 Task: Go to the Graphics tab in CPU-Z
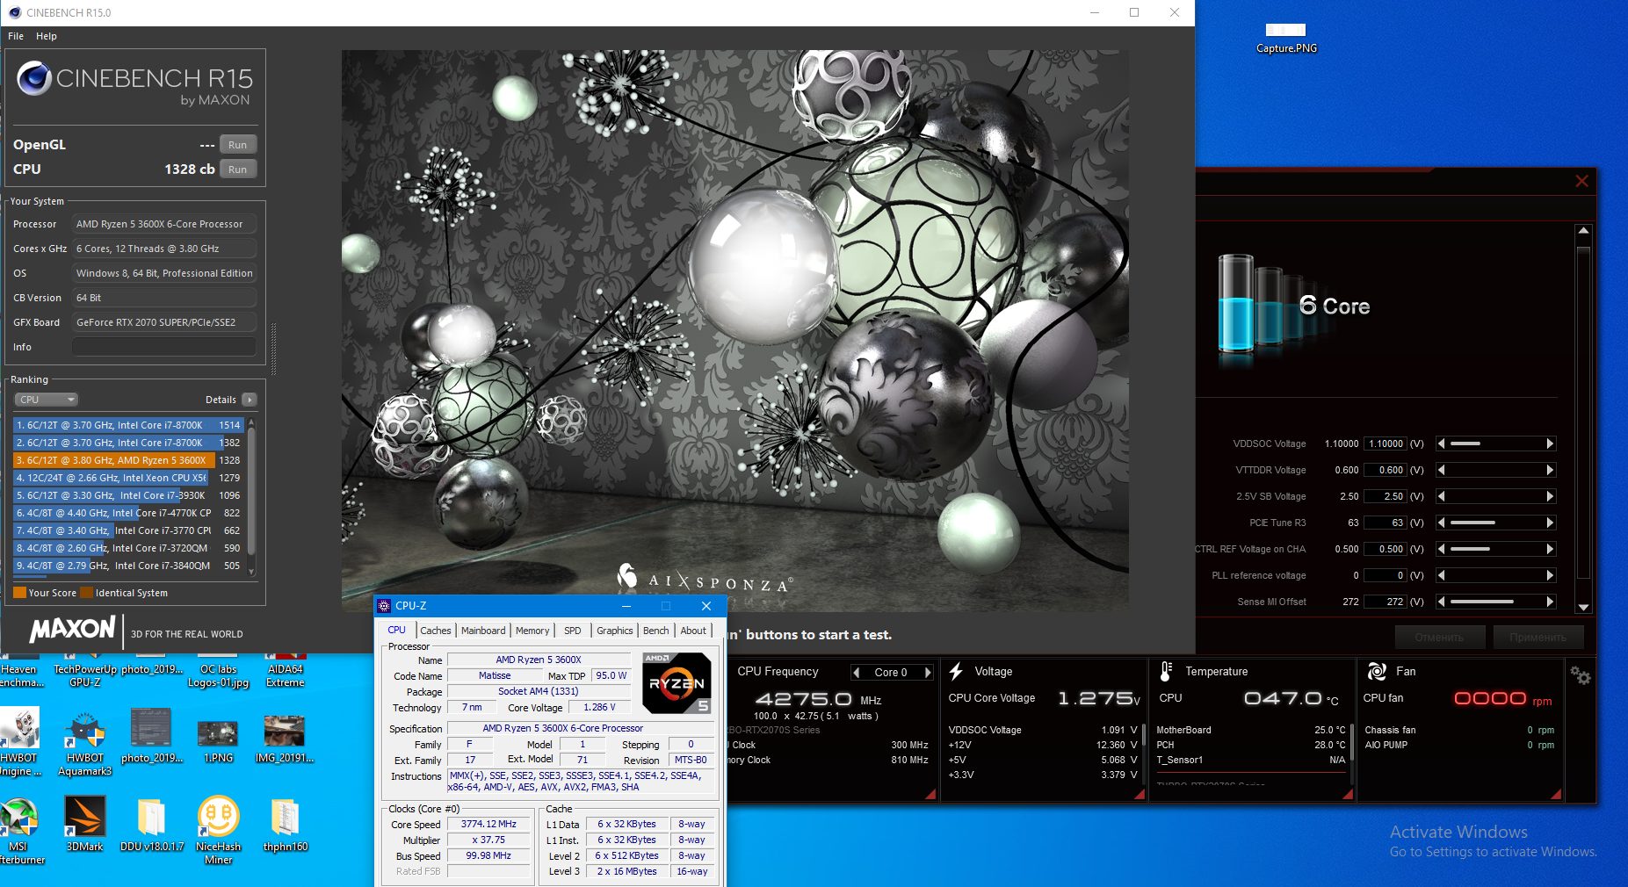615,631
